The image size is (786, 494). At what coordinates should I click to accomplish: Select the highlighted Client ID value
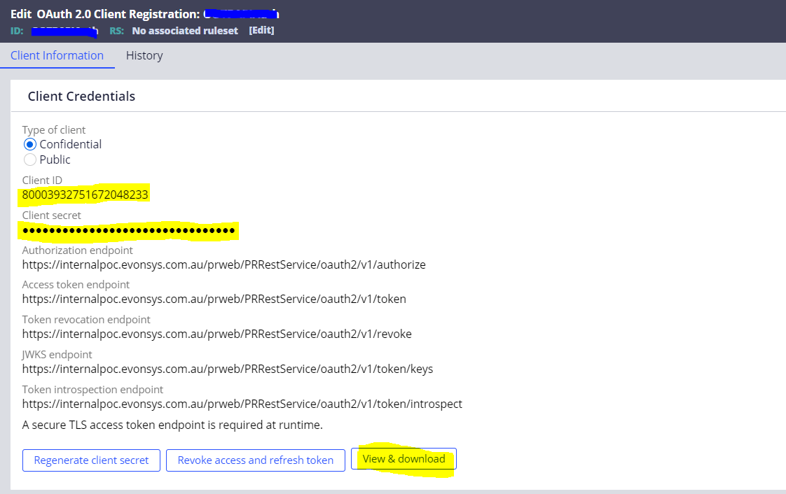[83, 195]
